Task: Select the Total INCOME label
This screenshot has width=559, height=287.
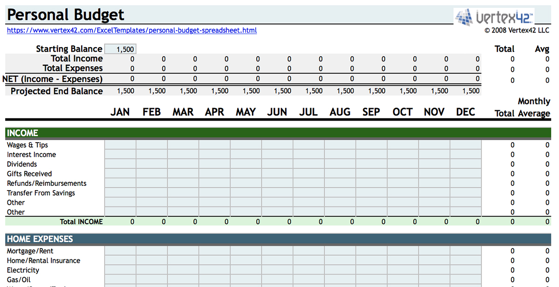Action: pyautogui.click(x=81, y=222)
